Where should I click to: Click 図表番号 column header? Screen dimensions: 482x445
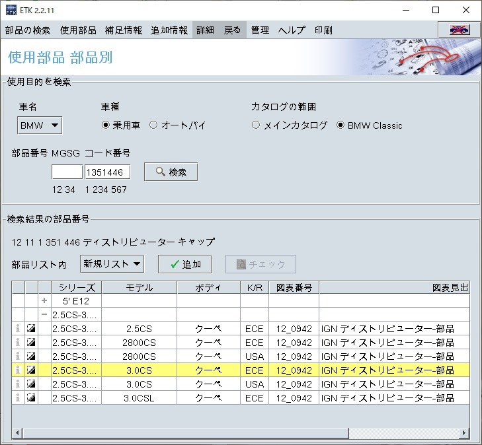(x=294, y=288)
